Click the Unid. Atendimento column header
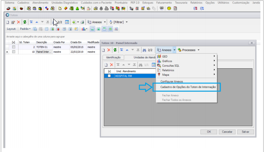This screenshot has width=264, height=152. pyautogui.click(x=135, y=71)
